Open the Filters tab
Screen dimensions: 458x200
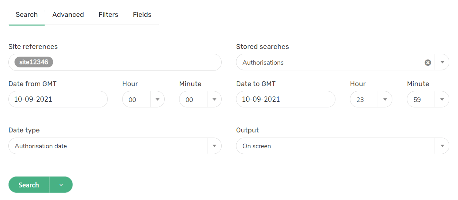click(x=108, y=15)
